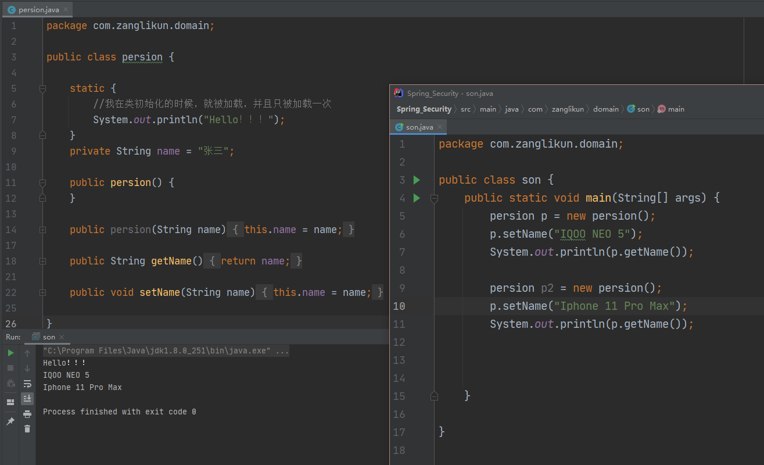Image resolution: width=764 pixels, height=465 pixels.
Task: Collapse the static block using fold marker
Action: pos(42,88)
